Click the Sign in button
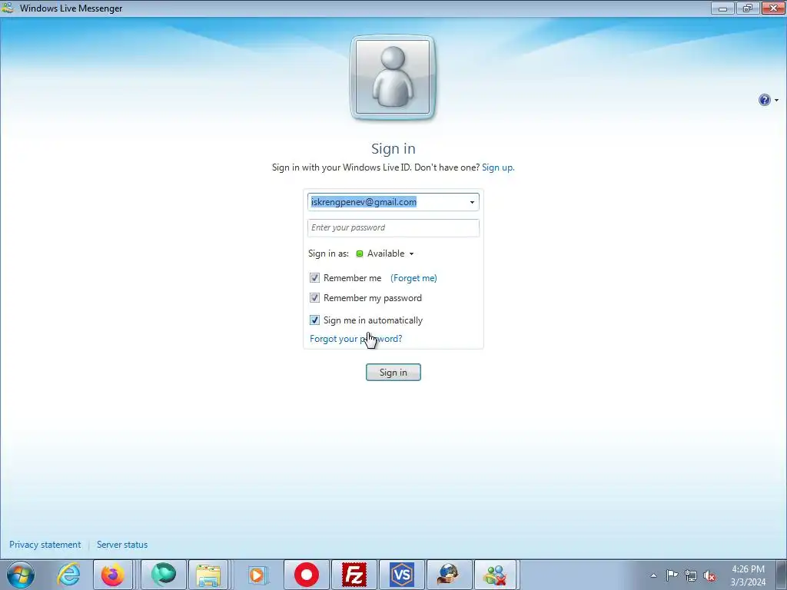This screenshot has height=590, width=787. coord(393,373)
